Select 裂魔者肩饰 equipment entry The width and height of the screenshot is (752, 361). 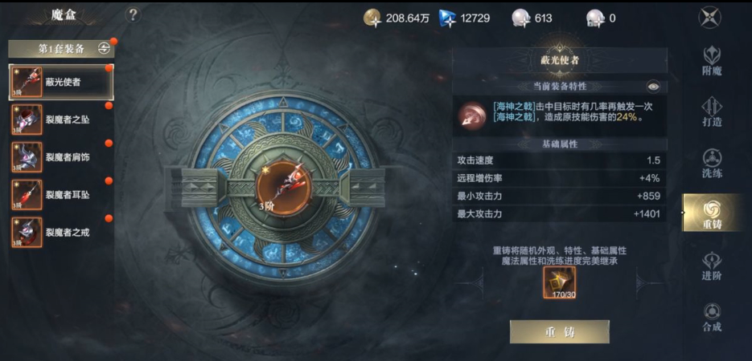coord(61,157)
